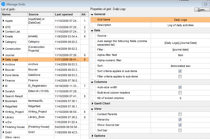The height and width of the screenshot is (139, 210).
Task: Select the Writing_Project grid row
Action: click(14, 112)
